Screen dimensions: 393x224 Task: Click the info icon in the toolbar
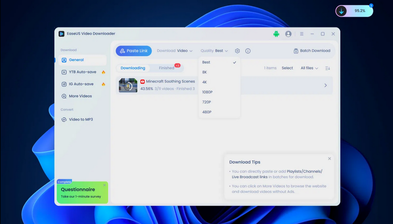248,51
